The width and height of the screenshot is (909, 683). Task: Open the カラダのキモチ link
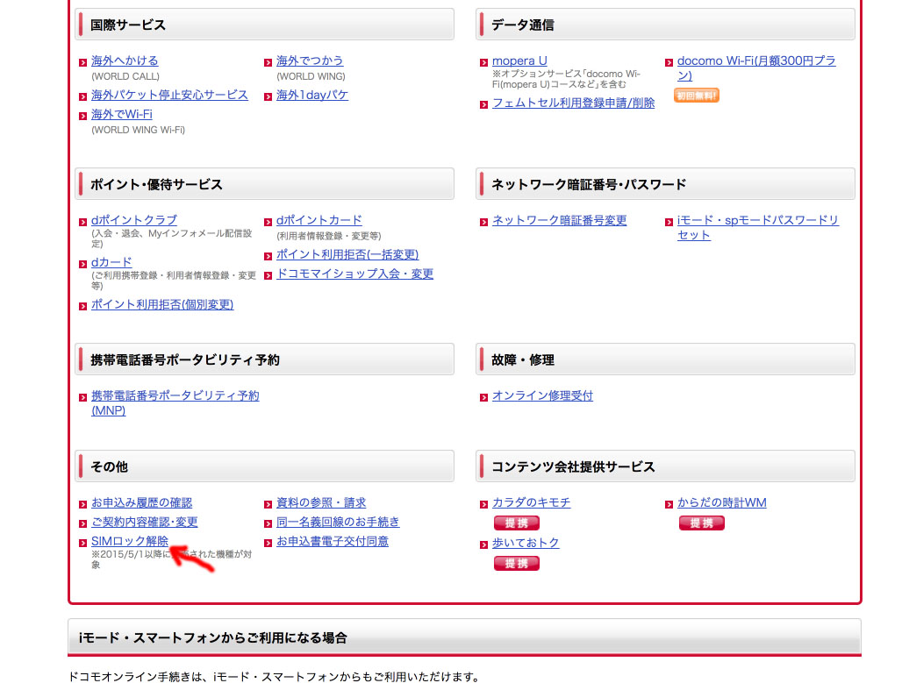tap(531, 503)
